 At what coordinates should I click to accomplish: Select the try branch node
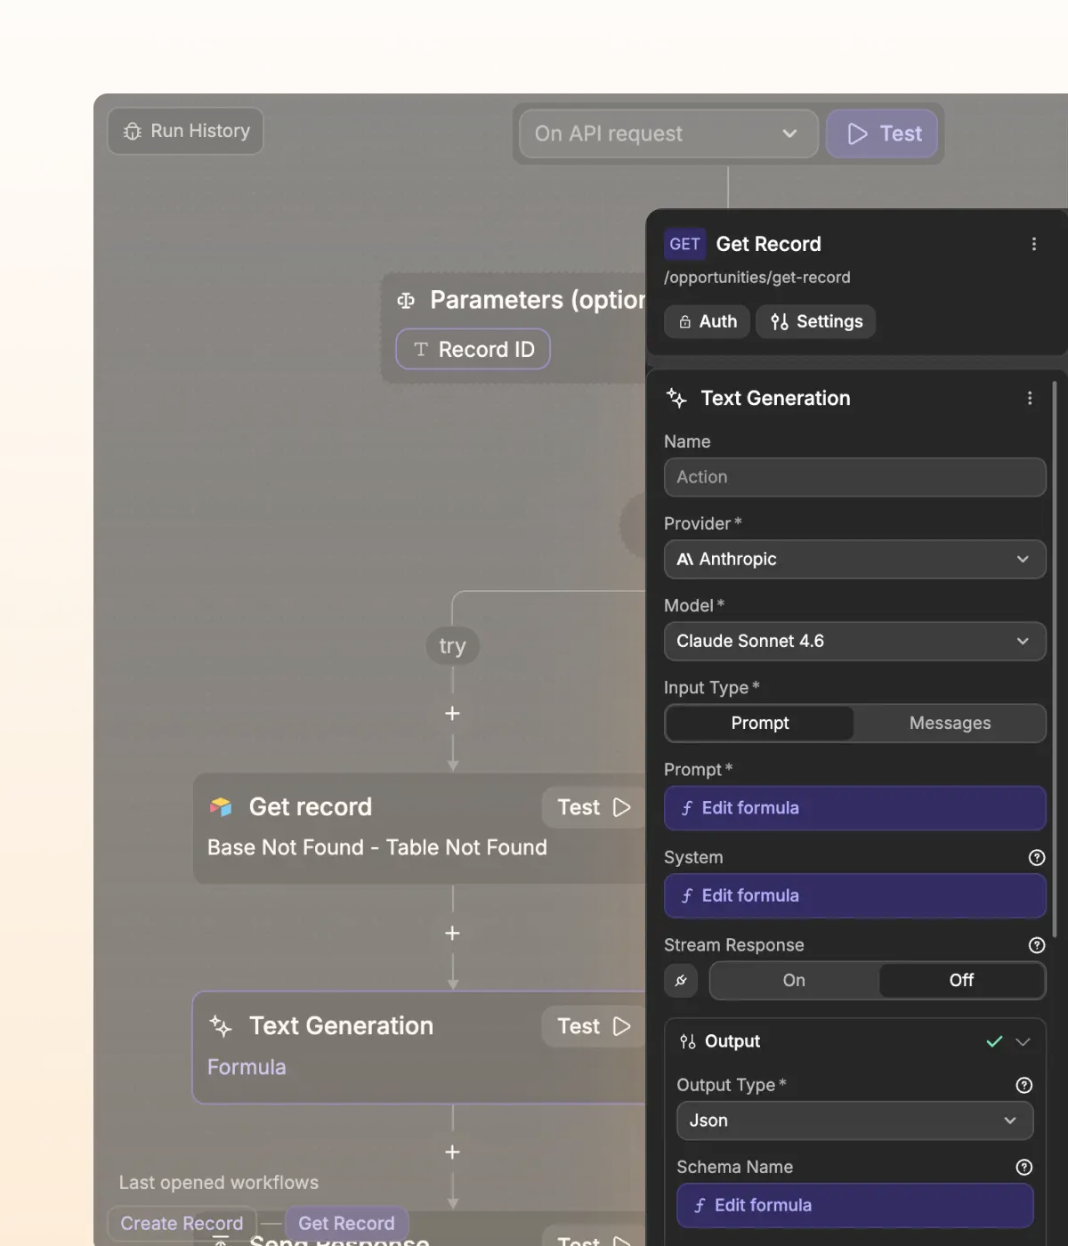tap(452, 645)
